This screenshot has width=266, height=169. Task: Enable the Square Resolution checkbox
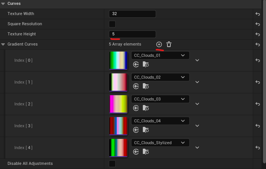coord(112,24)
